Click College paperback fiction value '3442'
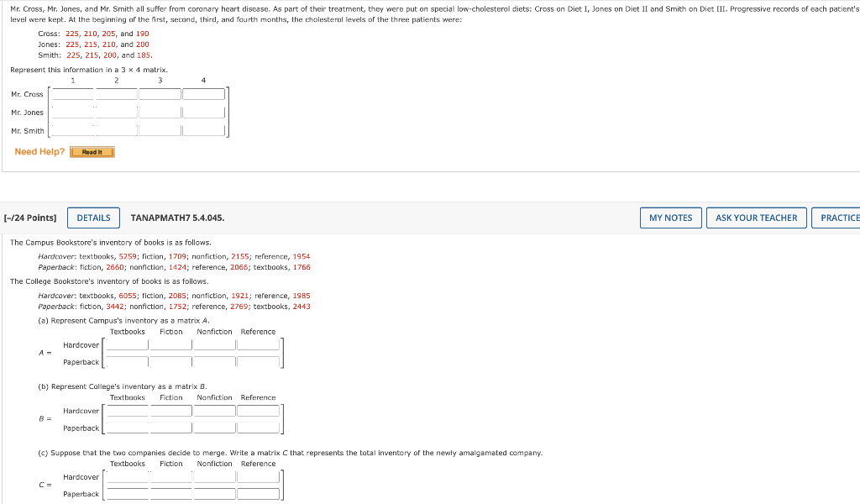This screenshot has height=504, width=860. (x=115, y=307)
